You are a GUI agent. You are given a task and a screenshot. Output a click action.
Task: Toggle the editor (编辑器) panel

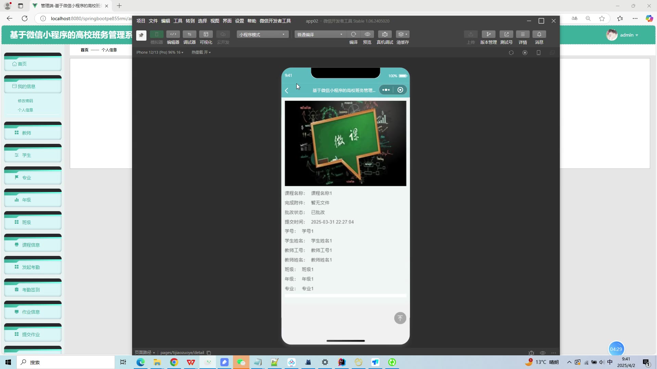[x=173, y=34]
